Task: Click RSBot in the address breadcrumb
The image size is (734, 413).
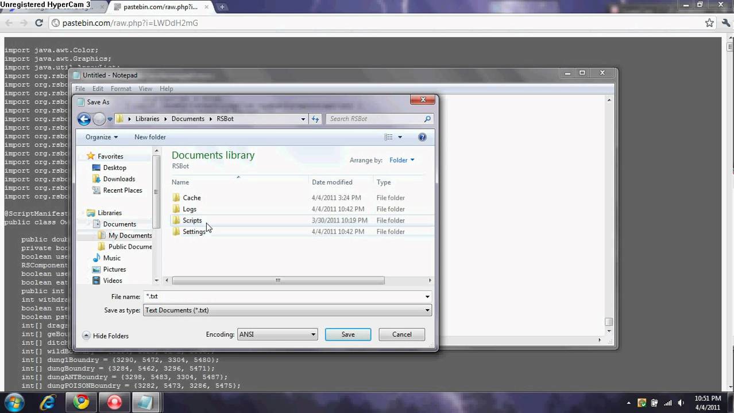Action: 225,119
